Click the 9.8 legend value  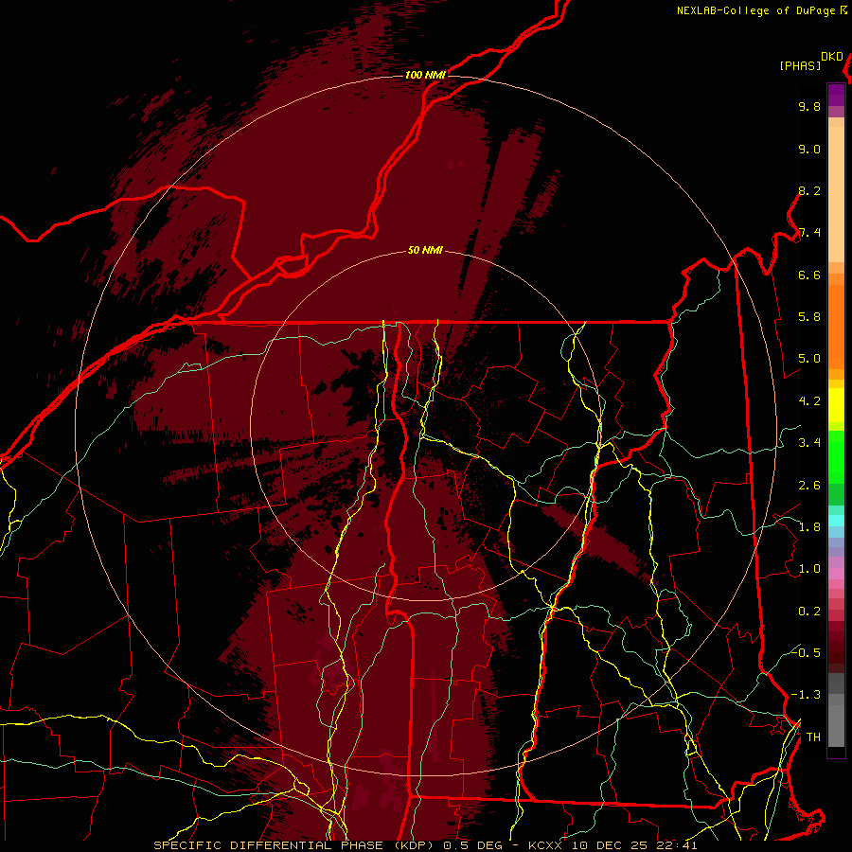pyautogui.click(x=809, y=106)
